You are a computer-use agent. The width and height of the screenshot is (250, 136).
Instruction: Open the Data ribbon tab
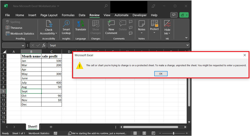(x=82, y=15)
